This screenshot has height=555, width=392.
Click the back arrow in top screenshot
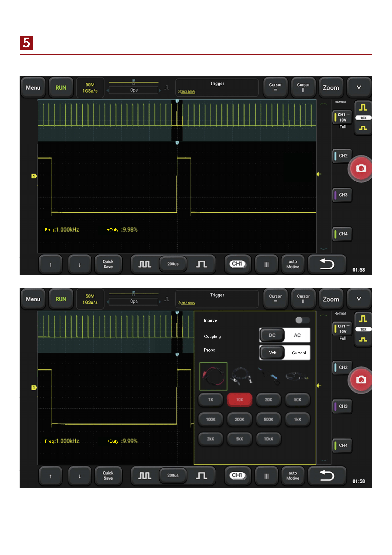tap(327, 264)
